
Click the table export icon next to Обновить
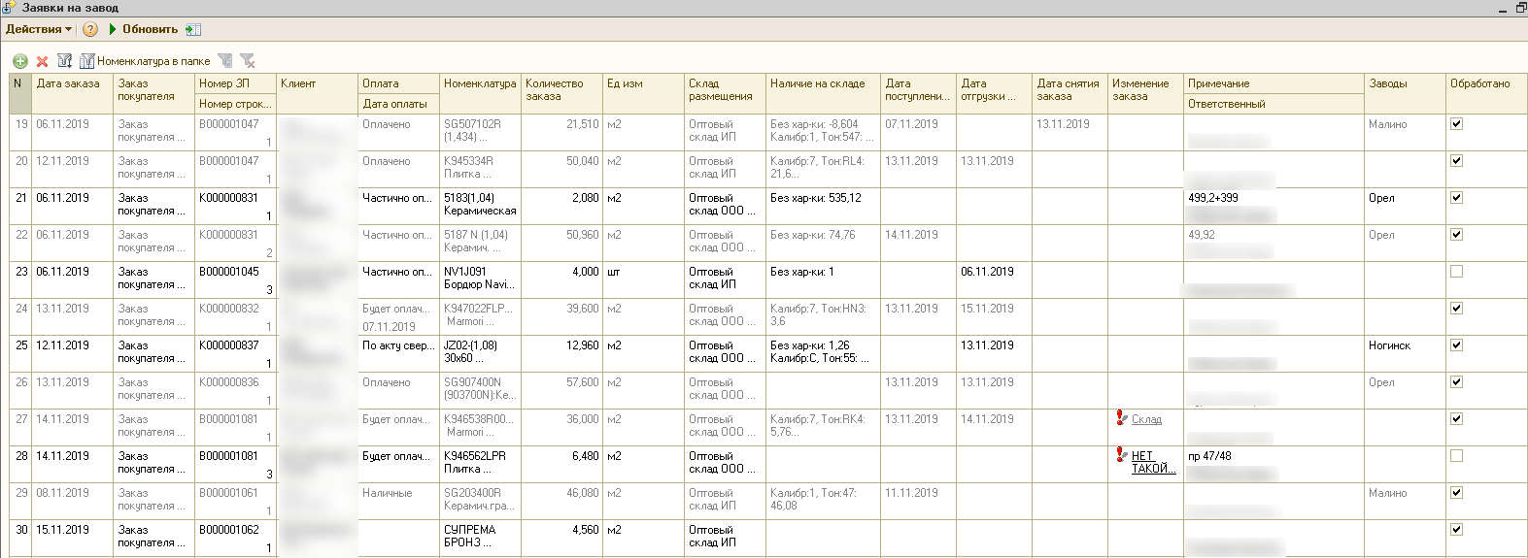[193, 29]
